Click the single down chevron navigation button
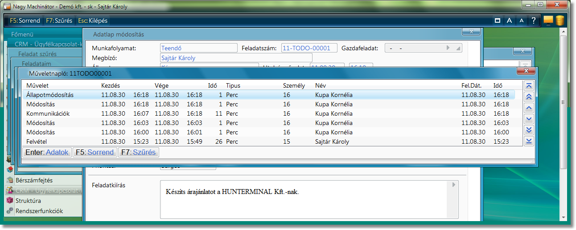Viewport: 576px width, 230px height. point(529,119)
